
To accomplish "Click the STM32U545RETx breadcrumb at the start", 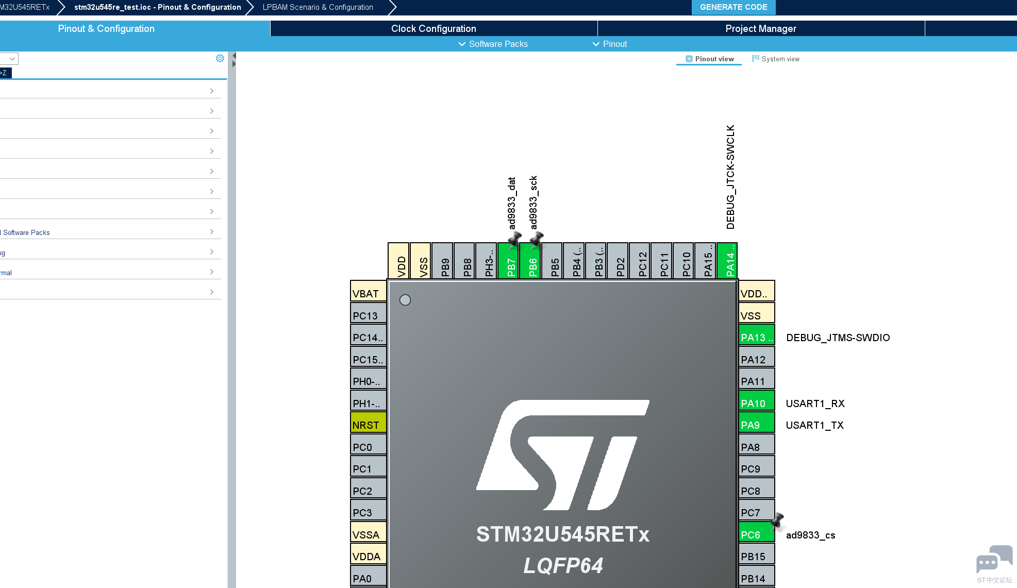I will [x=25, y=7].
